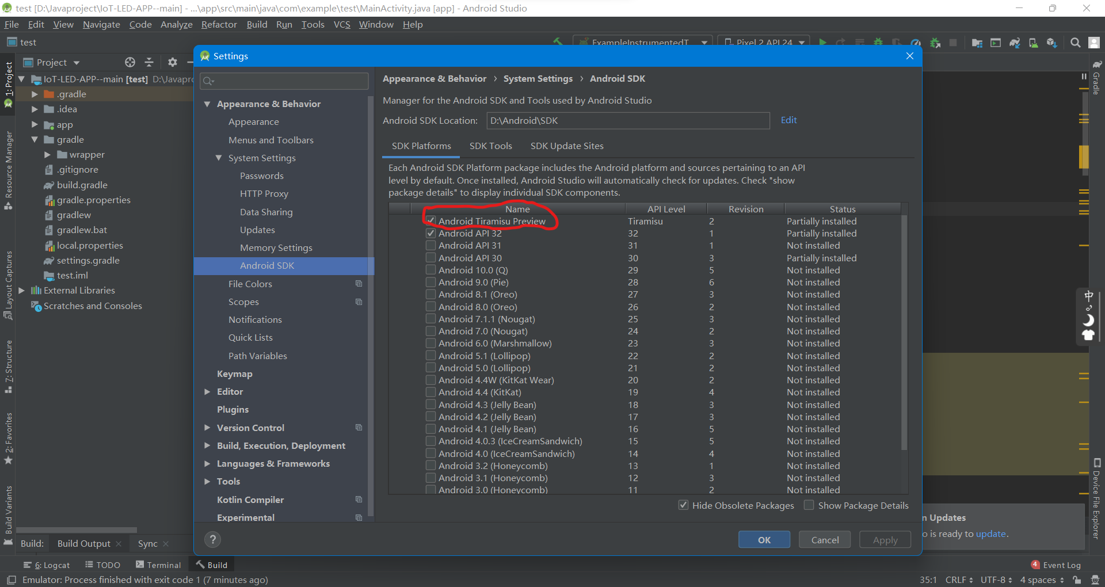Expand Build, Execution, Deployment group

click(x=207, y=445)
